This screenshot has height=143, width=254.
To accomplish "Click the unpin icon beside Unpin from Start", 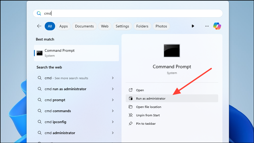I will pyautogui.click(x=131, y=115).
